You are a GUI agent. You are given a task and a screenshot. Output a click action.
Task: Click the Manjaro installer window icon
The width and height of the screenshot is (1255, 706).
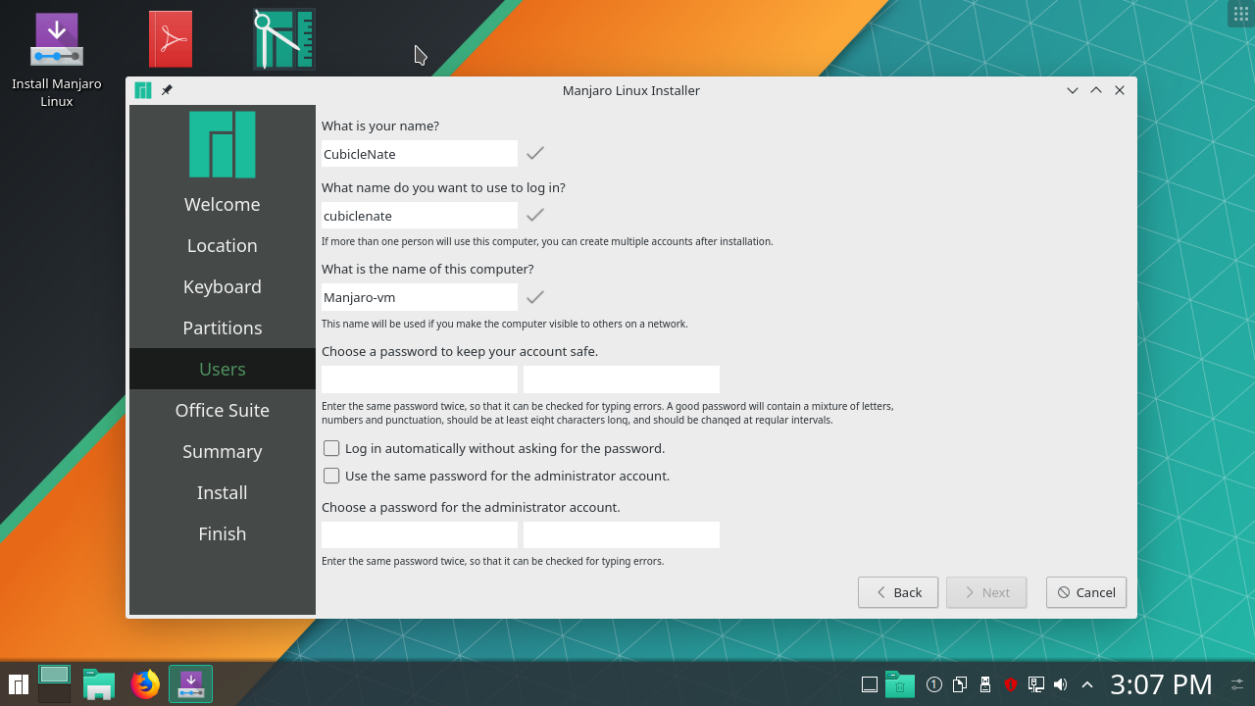(142, 89)
